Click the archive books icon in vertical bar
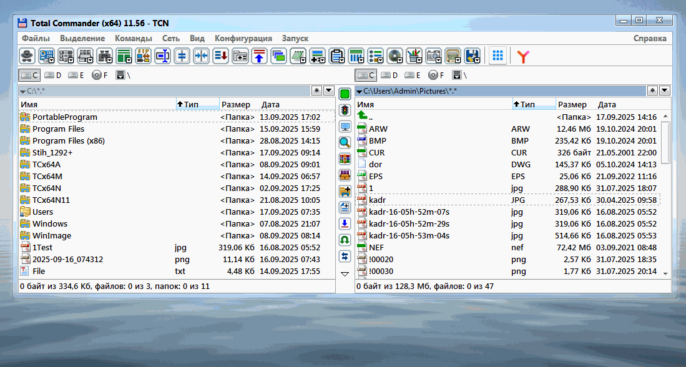 point(345,159)
